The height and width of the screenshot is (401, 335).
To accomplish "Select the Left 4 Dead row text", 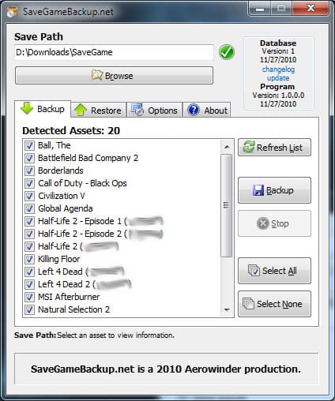I will [81, 272].
